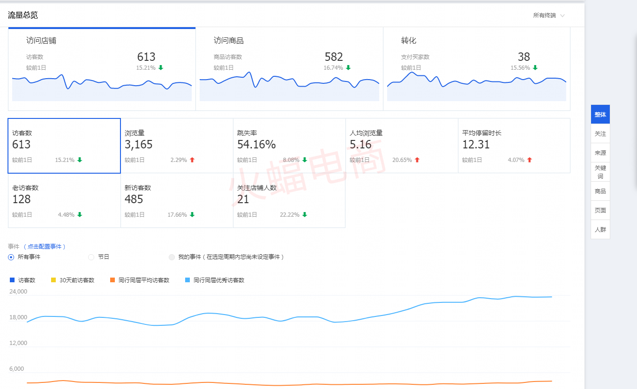Switch to the 转化 overview card

click(x=476, y=69)
